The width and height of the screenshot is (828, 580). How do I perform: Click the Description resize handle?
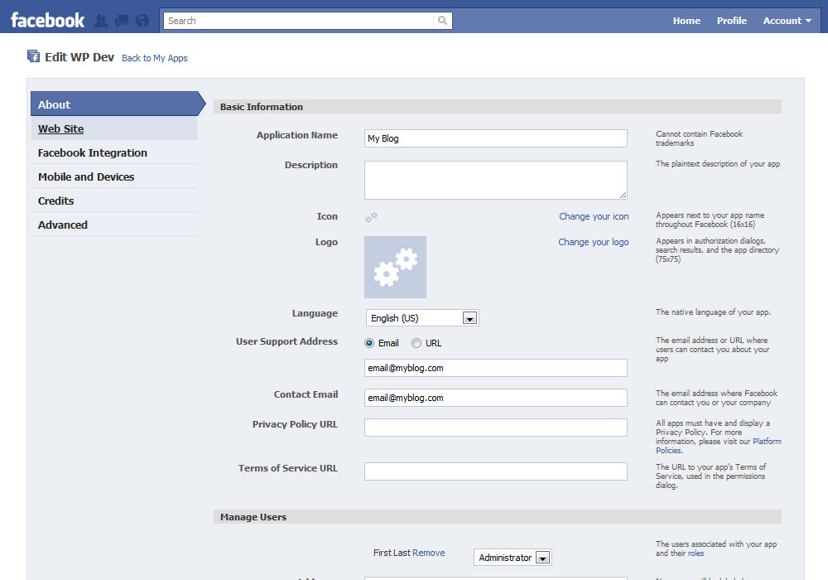623,195
